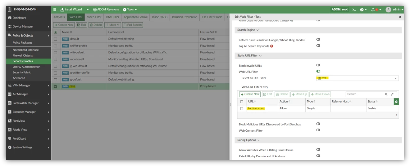Image resolution: width=410 pixels, height=166 pixels.
Task: Open the More dropdown
Action: (x=112, y=25)
